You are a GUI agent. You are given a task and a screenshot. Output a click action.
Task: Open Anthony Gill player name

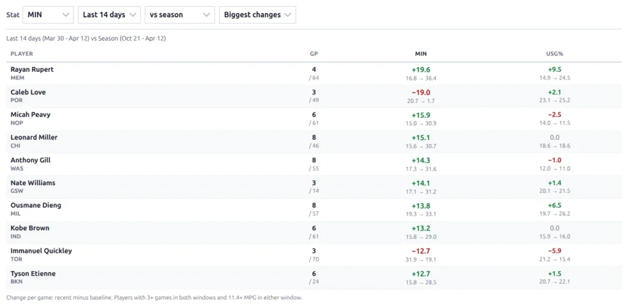pos(31,160)
